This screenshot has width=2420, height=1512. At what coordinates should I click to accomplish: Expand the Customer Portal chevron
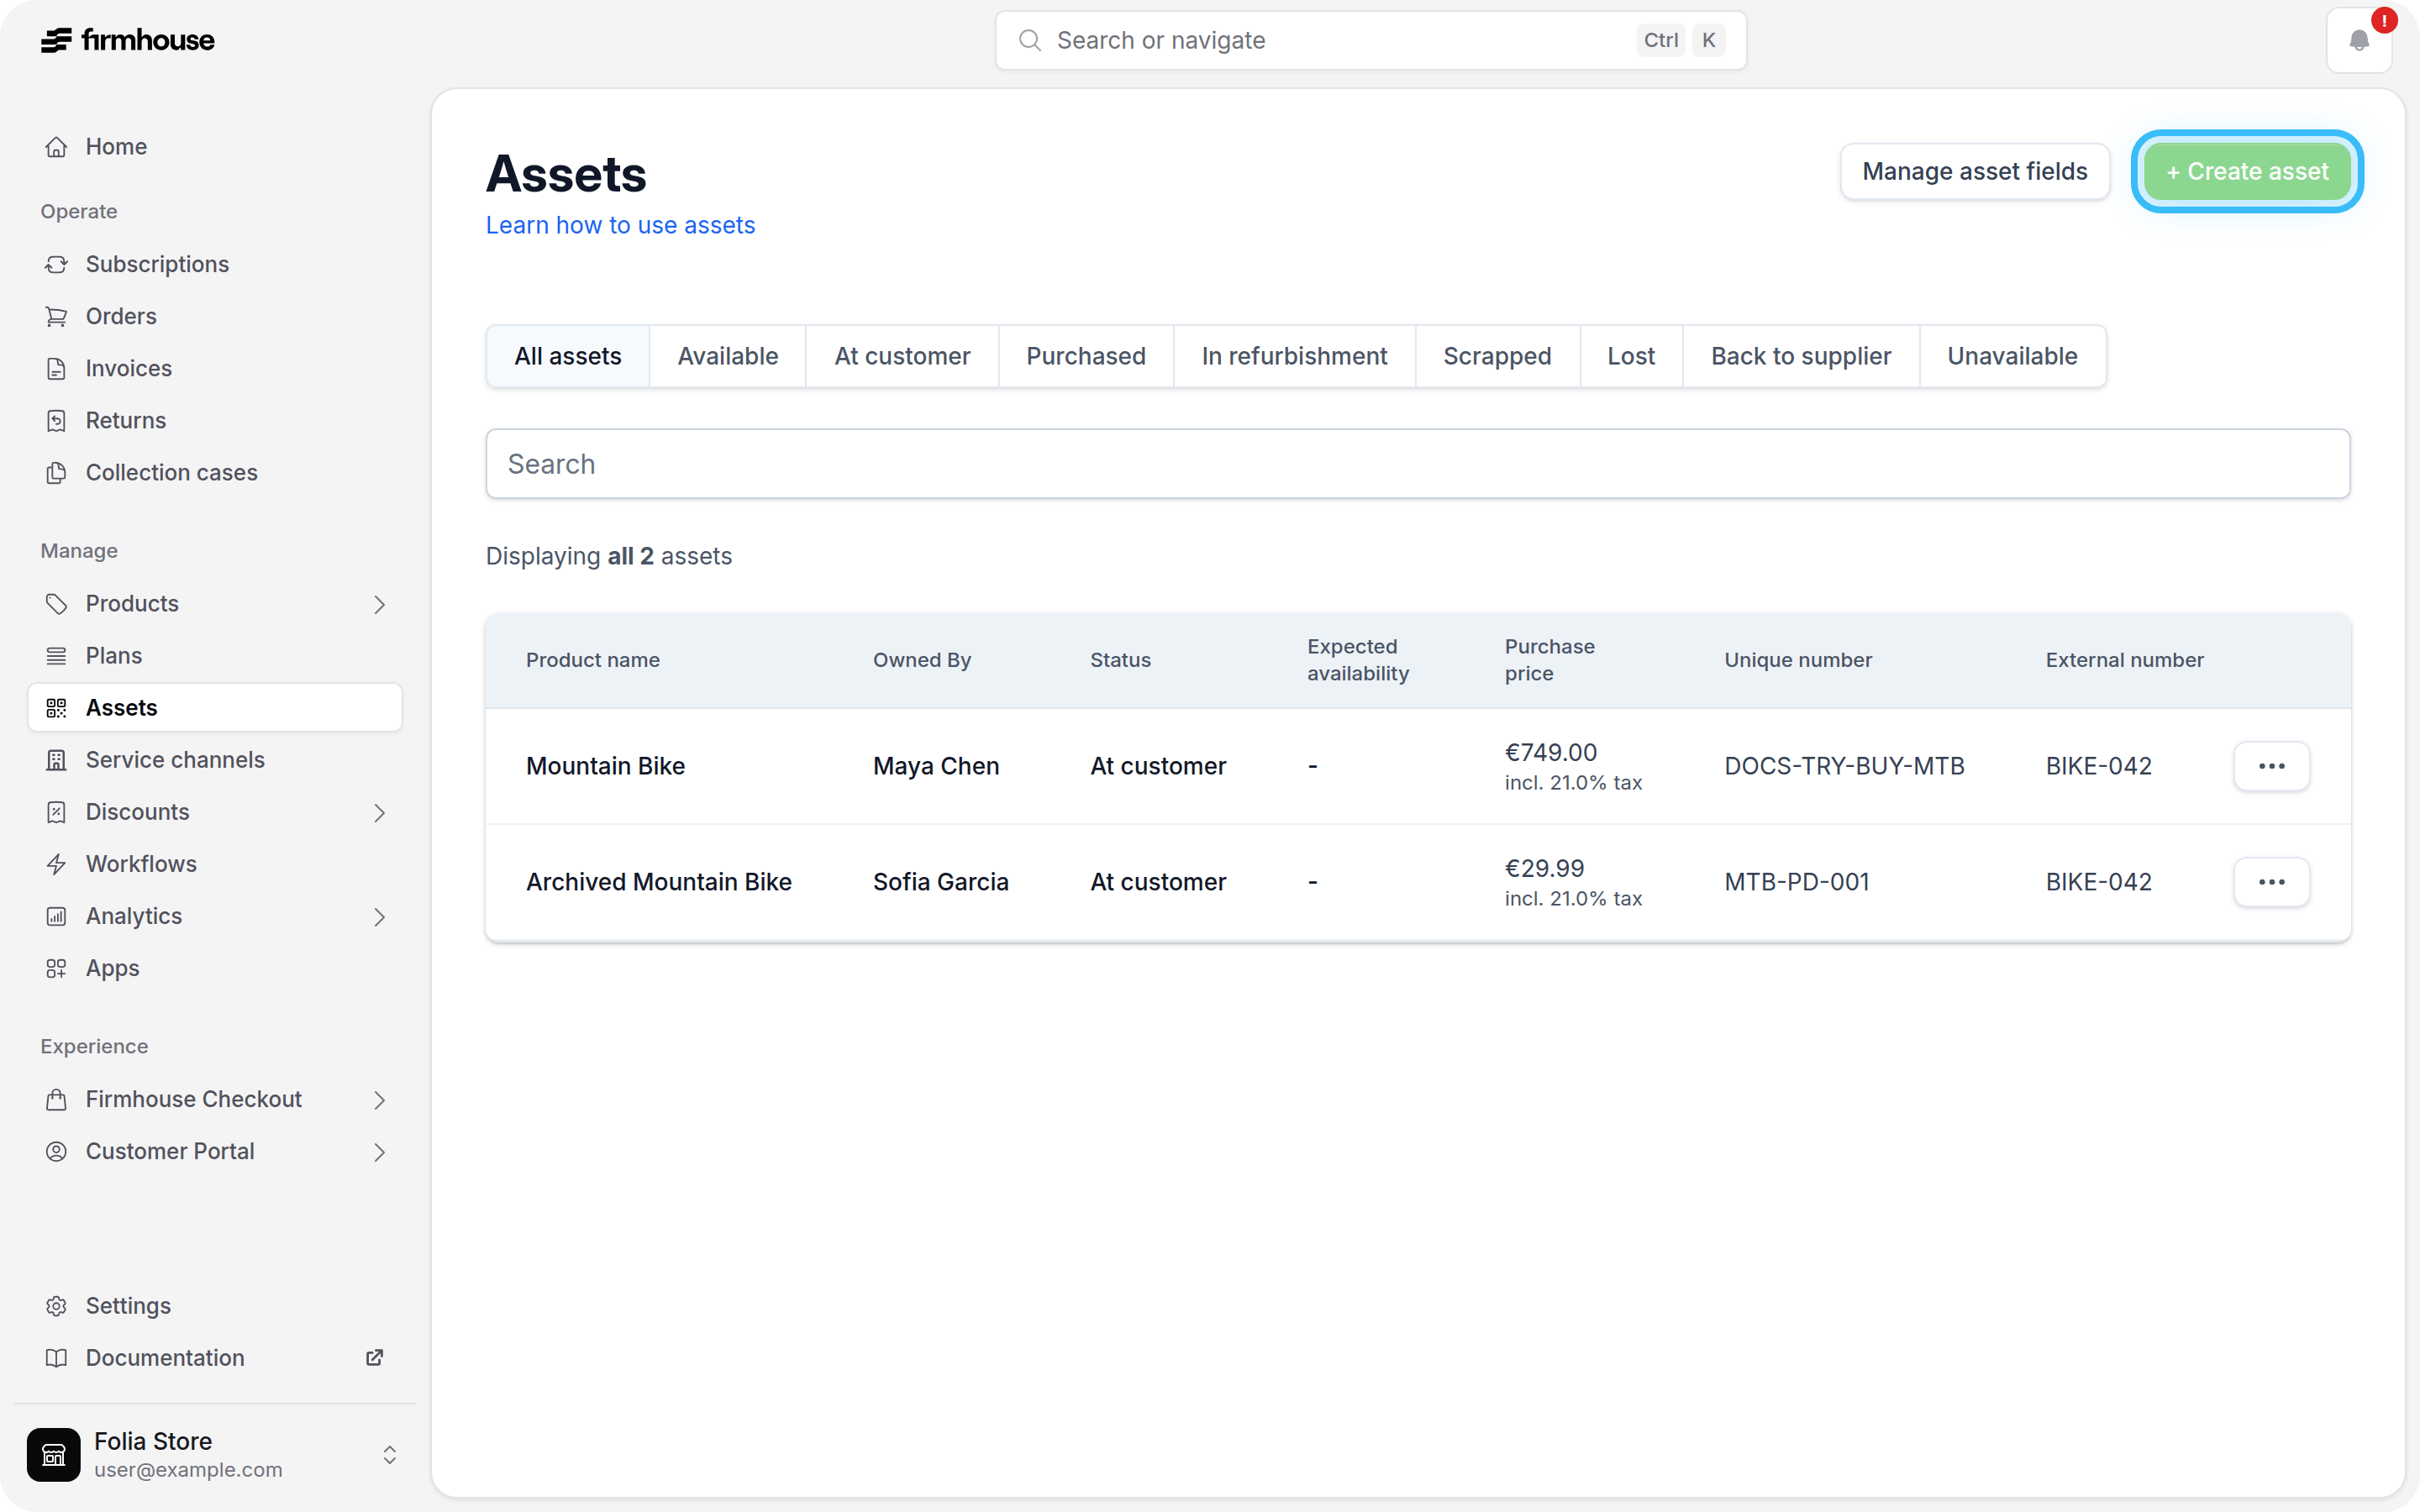point(379,1151)
